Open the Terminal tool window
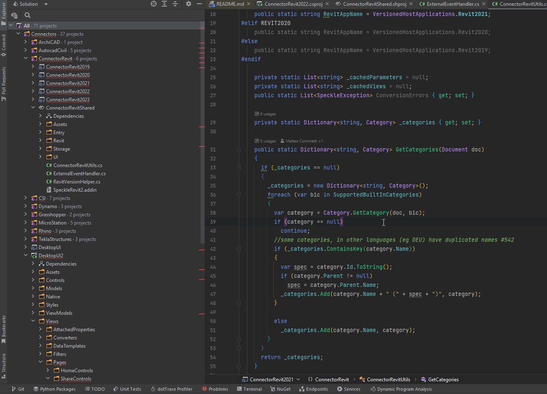Viewport: 547px width, 394px height. pyautogui.click(x=249, y=389)
